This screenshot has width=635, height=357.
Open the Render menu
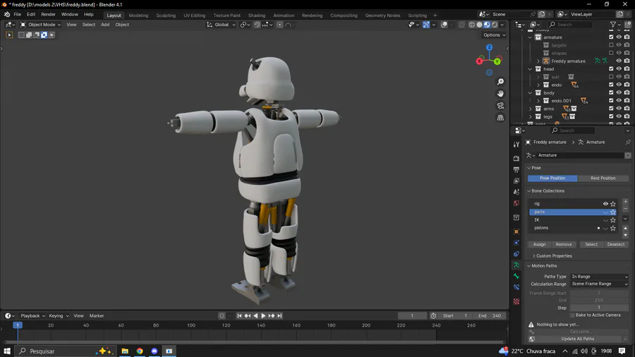point(48,14)
